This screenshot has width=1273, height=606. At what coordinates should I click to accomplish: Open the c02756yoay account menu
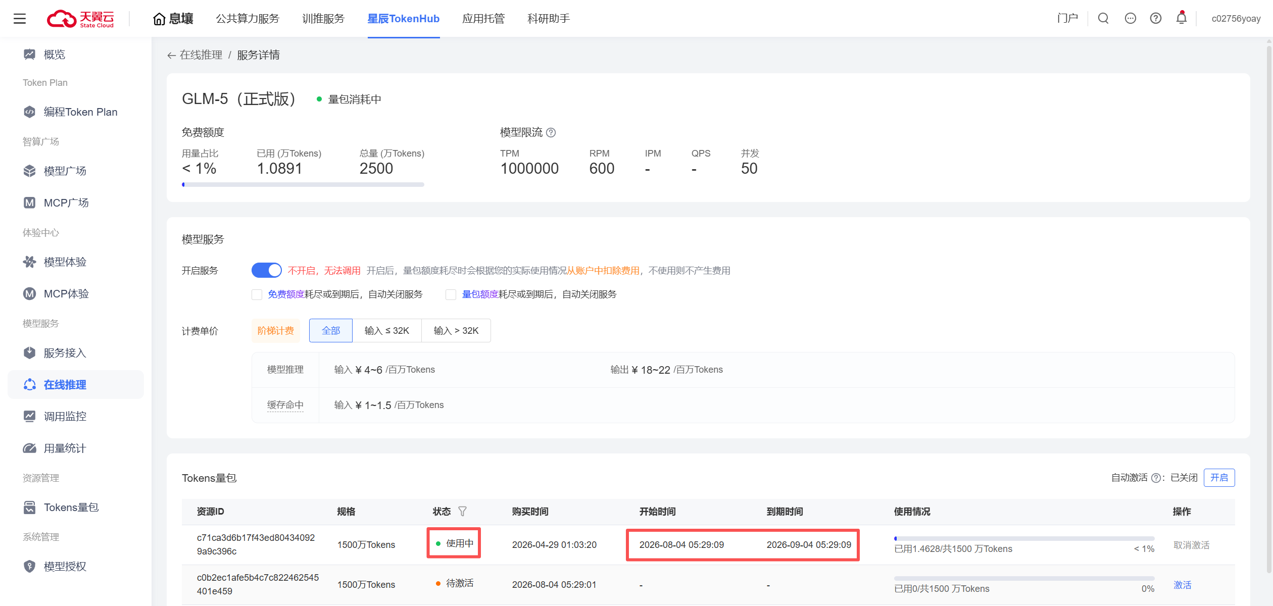(x=1236, y=19)
